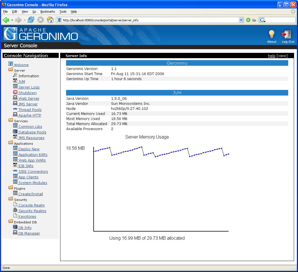Click the Done status bar text
Image resolution: width=298 pixels, height=272 pixels.
tap(6, 268)
